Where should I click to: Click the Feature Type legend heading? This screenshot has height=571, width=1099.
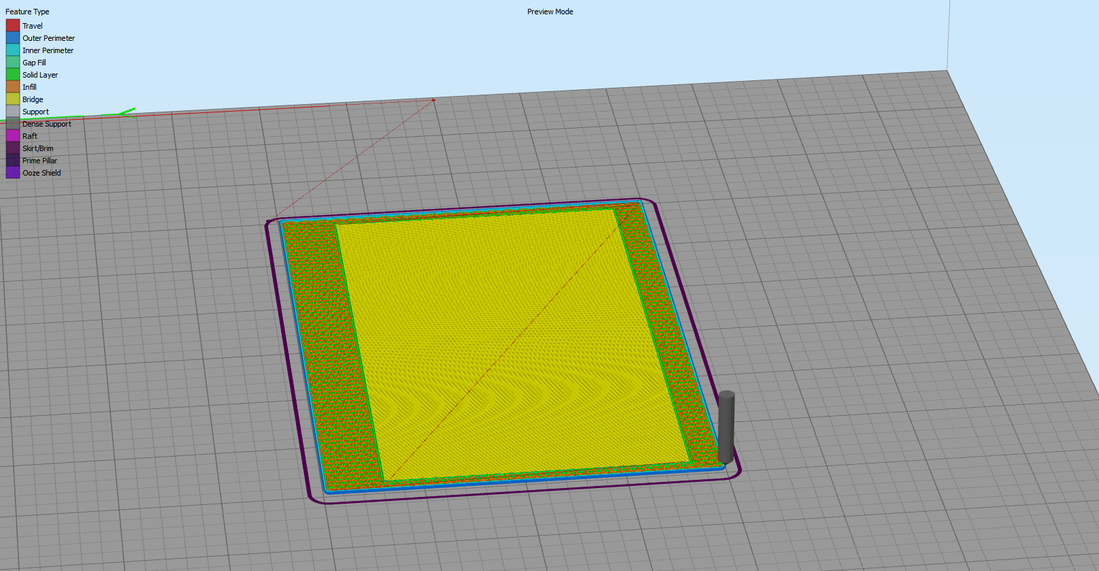tap(27, 12)
